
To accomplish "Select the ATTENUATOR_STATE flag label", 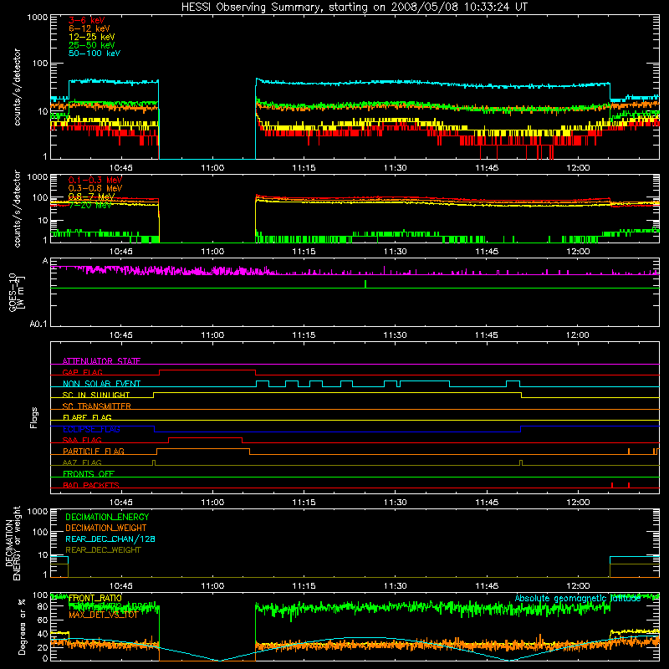I will (101, 361).
